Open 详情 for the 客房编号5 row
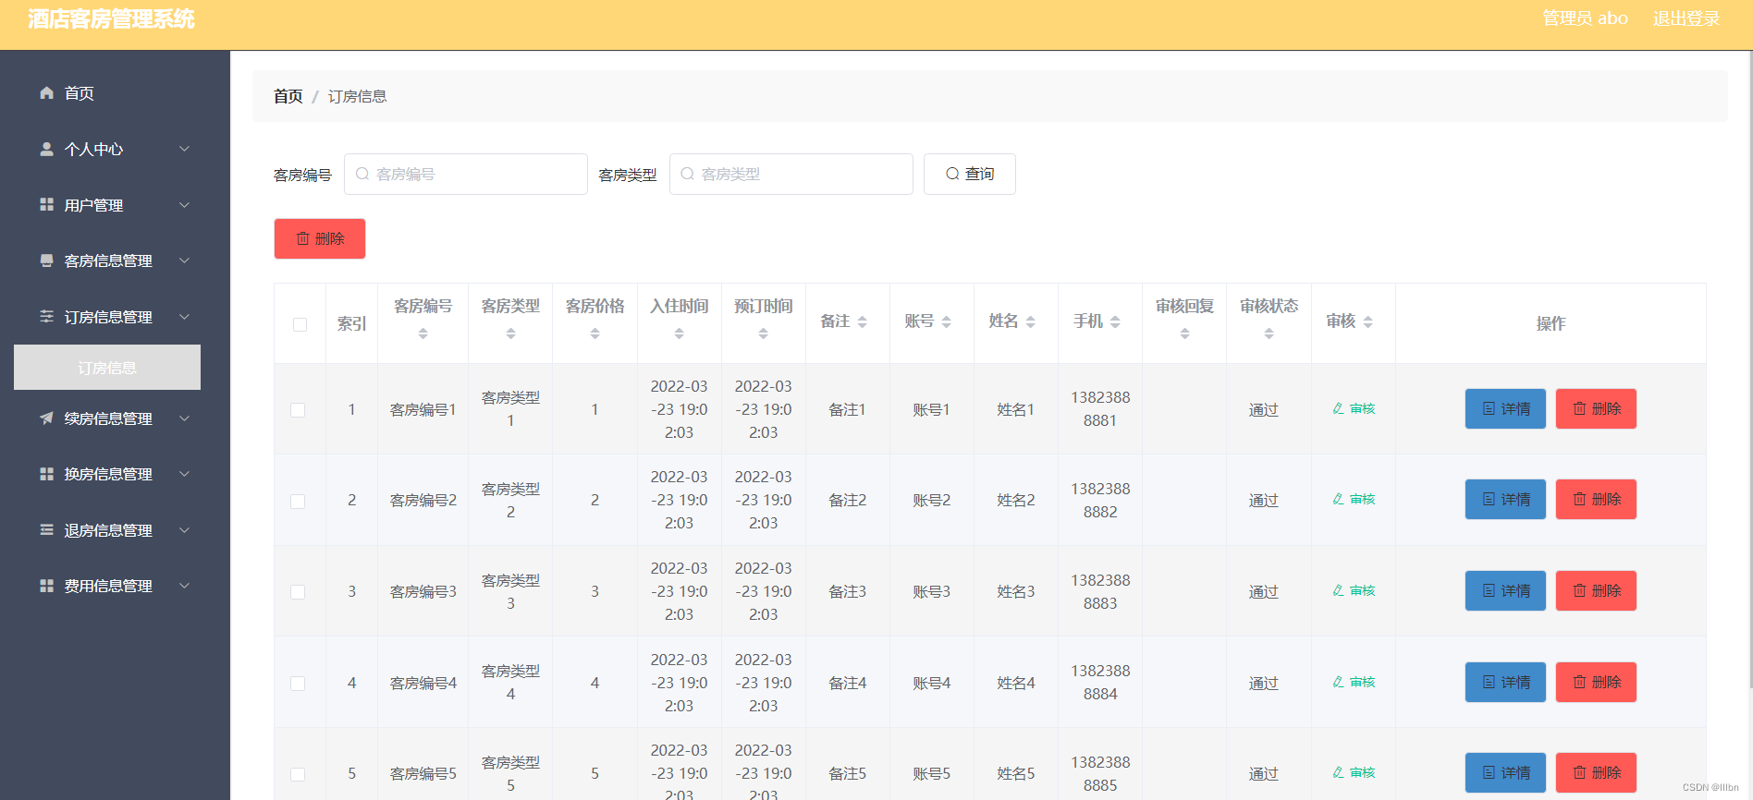This screenshot has height=800, width=1753. (x=1505, y=772)
